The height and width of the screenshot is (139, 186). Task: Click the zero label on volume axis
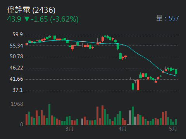[22, 124]
